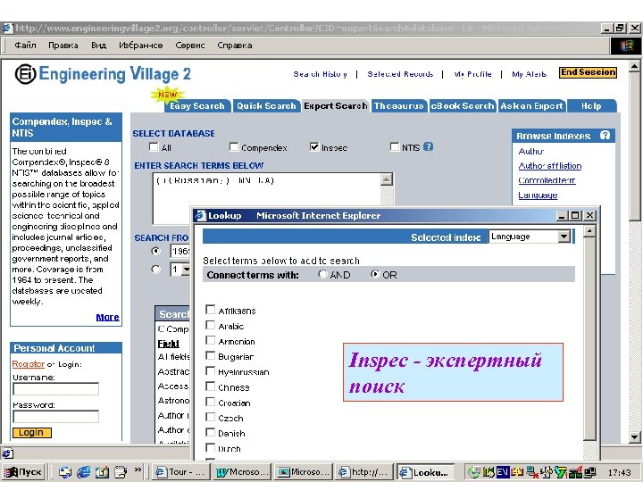643x482 pixels.
Task: Select AND to connect terms
Action: pyautogui.click(x=322, y=274)
